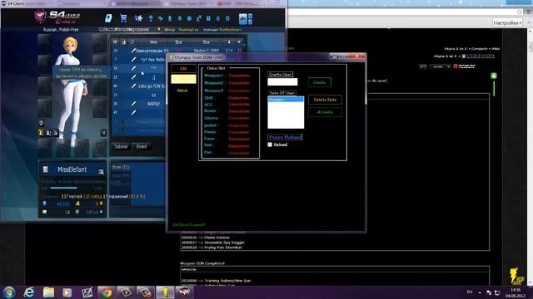
Task: Open the shopping cart shop icon
Action: 123,18
